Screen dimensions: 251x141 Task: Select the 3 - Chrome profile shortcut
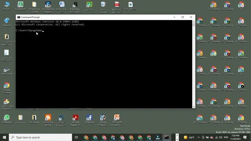pyautogui.click(x=241, y=87)
